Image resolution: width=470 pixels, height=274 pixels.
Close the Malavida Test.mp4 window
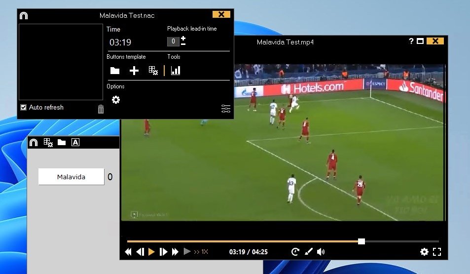pyautogui.click(x=435, y=41)
